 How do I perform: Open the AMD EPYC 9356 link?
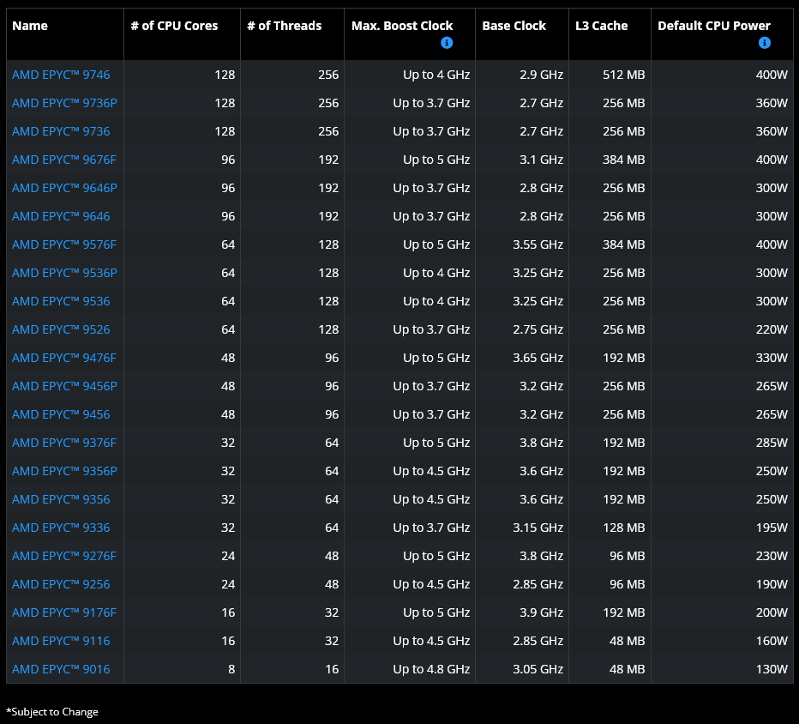[x=61, y=499]
